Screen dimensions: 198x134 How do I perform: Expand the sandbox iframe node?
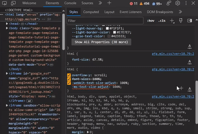7,105
